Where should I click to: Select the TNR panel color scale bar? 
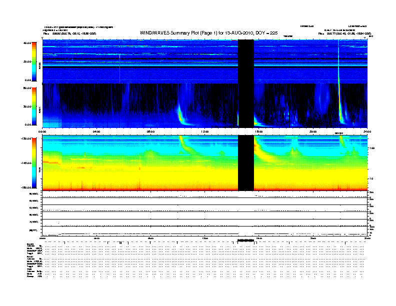click(34, 163)
